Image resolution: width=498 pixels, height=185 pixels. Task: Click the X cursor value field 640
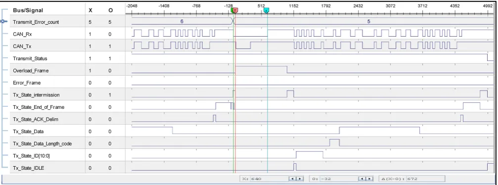coord(270,179)
